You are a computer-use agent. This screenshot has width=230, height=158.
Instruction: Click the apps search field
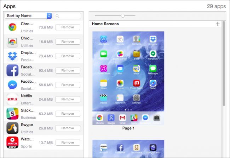pyautogui.click(x=67, y=16)
